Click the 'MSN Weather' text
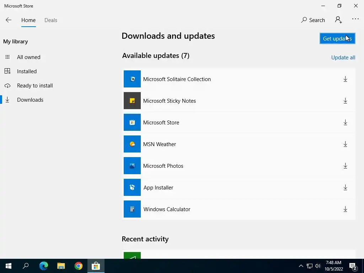 (160, 144)
